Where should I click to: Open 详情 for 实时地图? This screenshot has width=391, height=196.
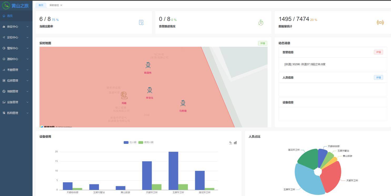click(262, 43)
